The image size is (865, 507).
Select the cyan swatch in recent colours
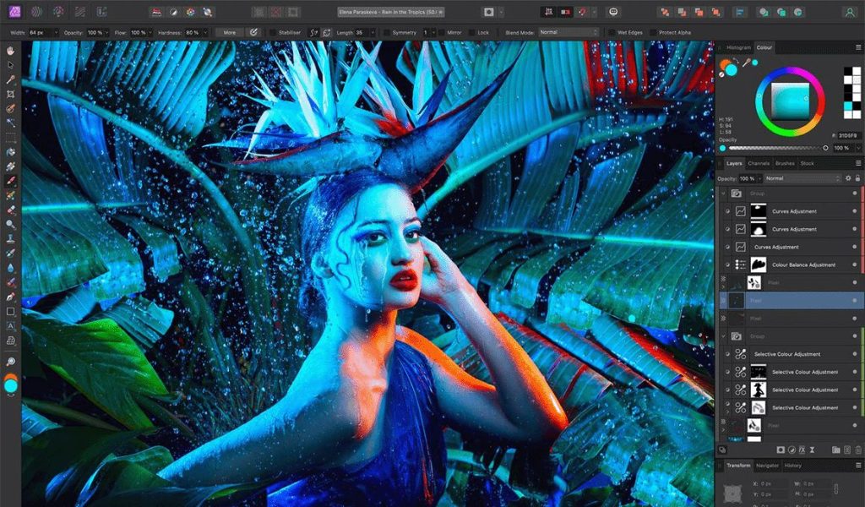(848, 106)
